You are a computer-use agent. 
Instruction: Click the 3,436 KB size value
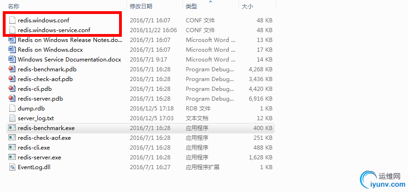pos(260,79)
